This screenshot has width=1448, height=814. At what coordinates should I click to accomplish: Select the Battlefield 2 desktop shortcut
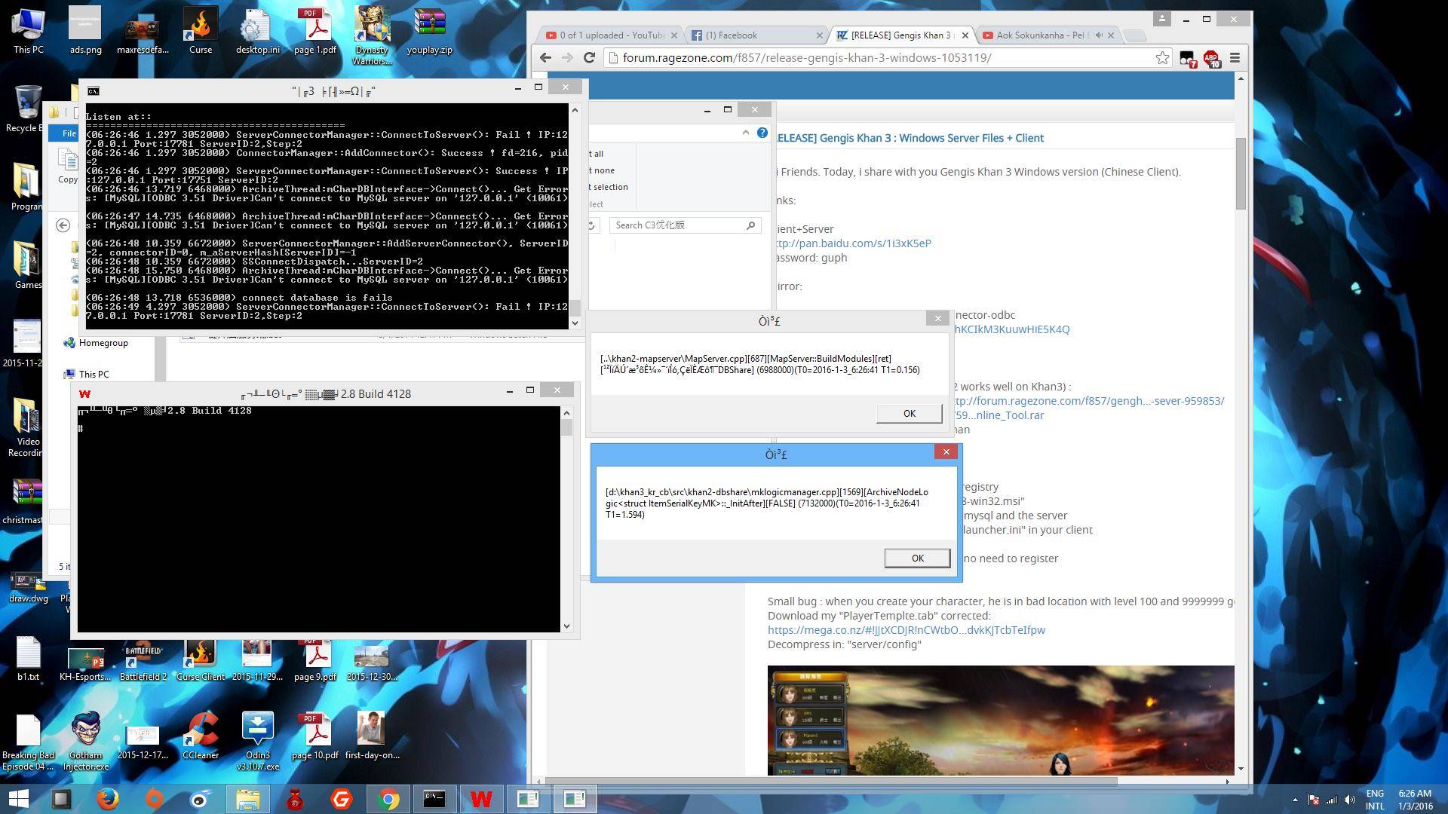click(143, 659)
